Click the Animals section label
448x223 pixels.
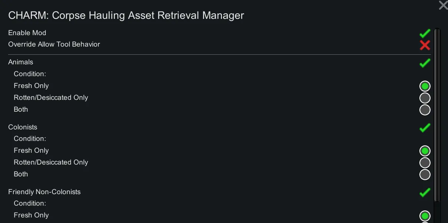pos(21,62)
